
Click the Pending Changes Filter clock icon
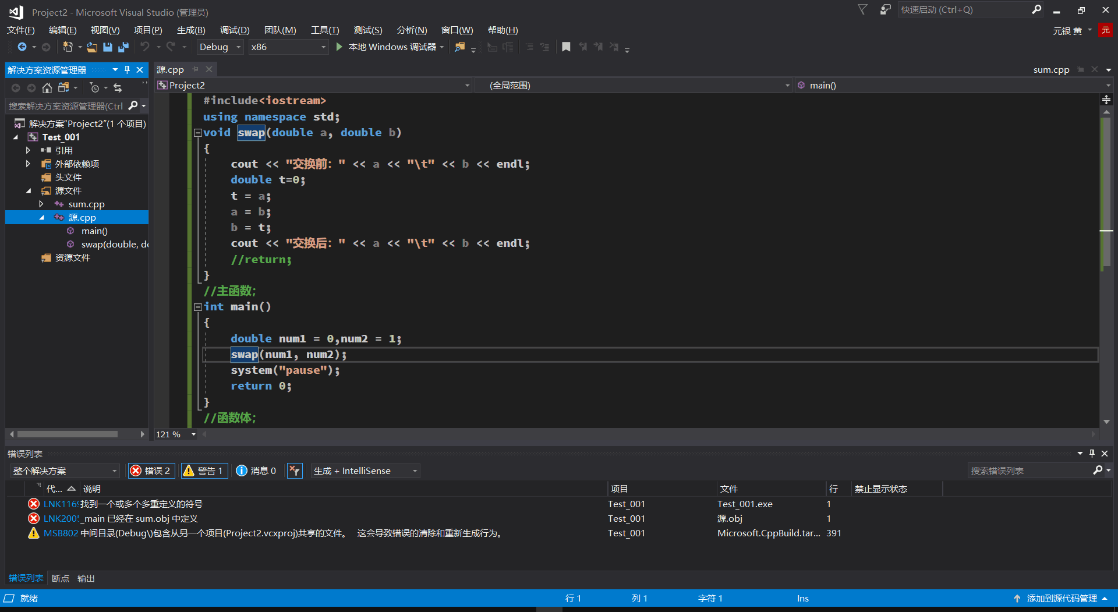click(94, 87)
